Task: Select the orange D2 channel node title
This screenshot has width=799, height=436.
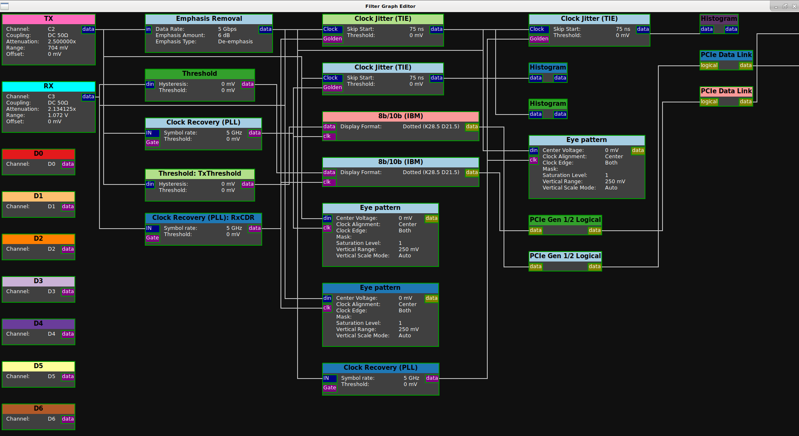Action: tap(38, 239)
